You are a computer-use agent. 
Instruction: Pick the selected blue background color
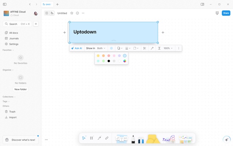(125, 55)
